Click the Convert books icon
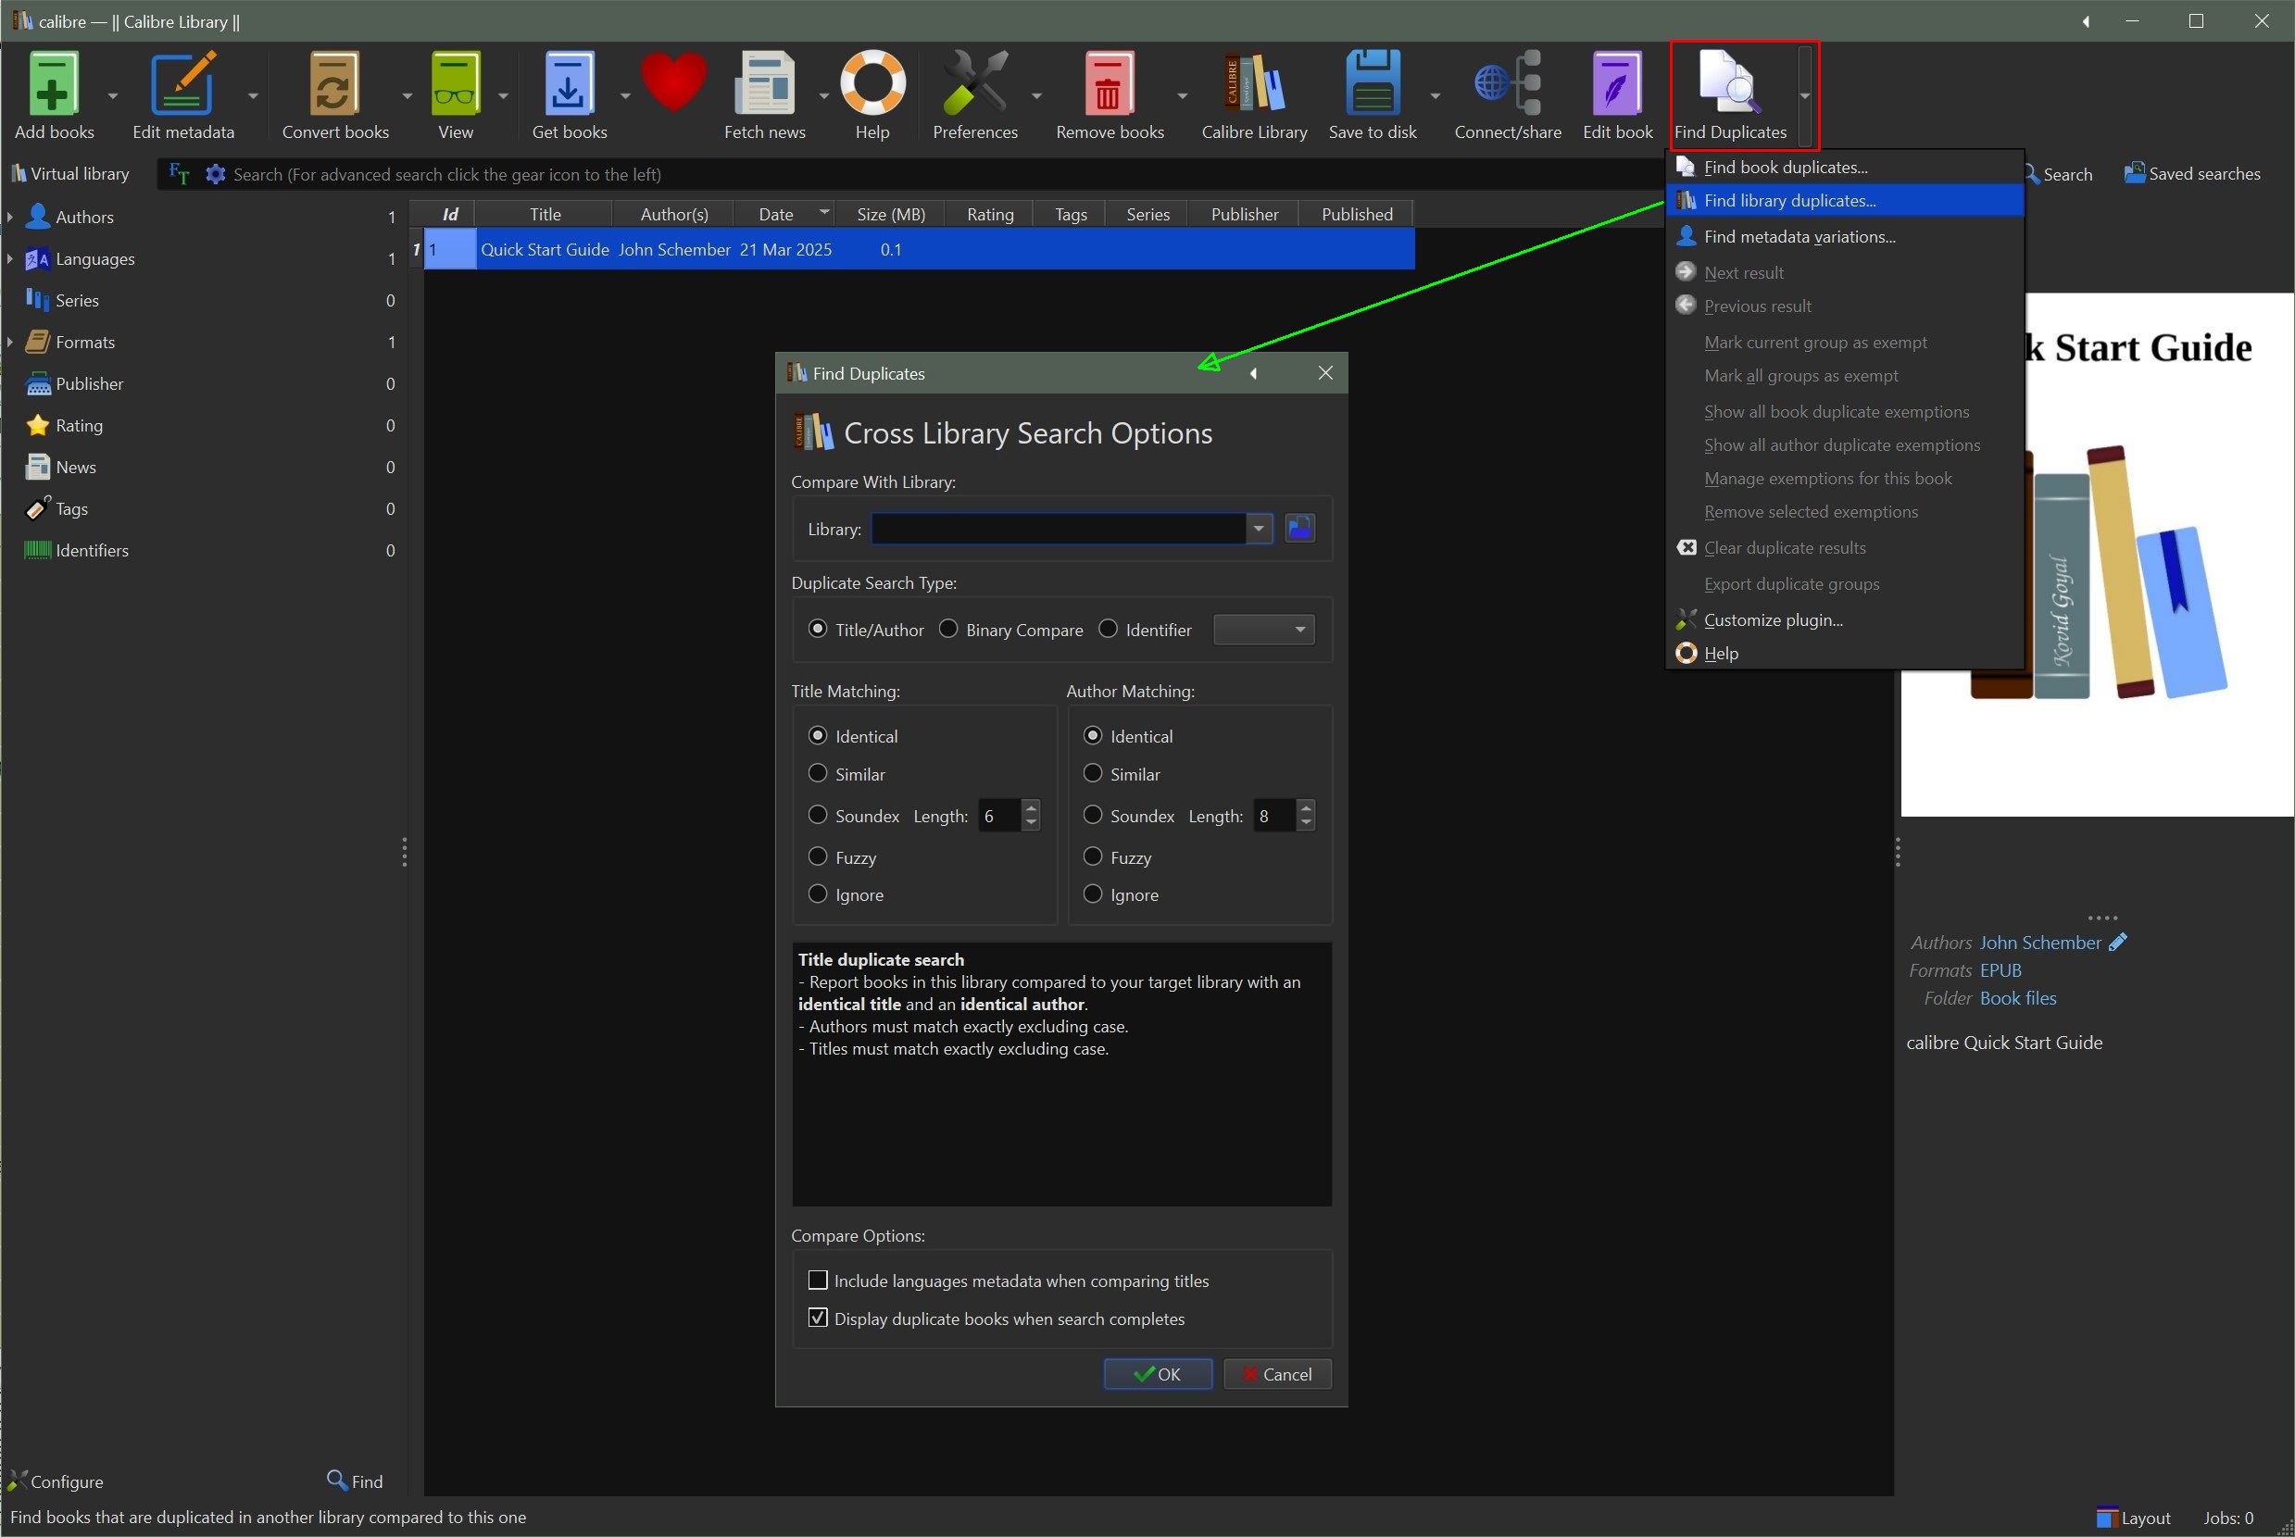 click(335, 95)
